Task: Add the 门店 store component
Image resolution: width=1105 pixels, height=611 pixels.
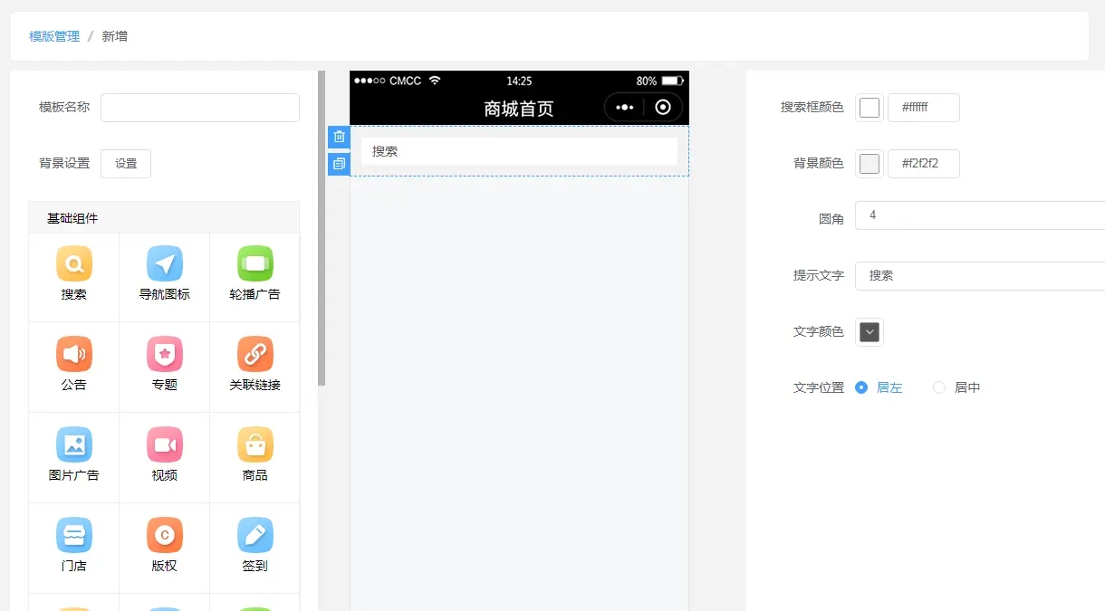Action: 74,548
